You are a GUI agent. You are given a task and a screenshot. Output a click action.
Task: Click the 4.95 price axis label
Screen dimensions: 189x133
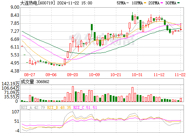pos(15,63)
